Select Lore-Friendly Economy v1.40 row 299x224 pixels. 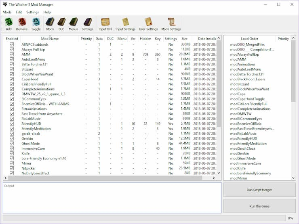coord(110,158)
